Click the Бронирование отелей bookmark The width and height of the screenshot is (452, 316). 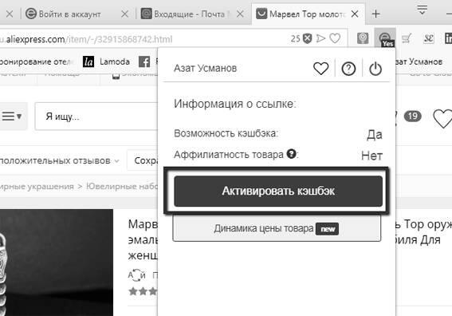coord(34,61)
